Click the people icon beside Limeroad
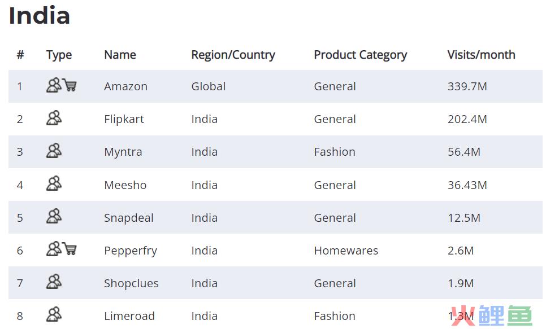 point(54,314)
